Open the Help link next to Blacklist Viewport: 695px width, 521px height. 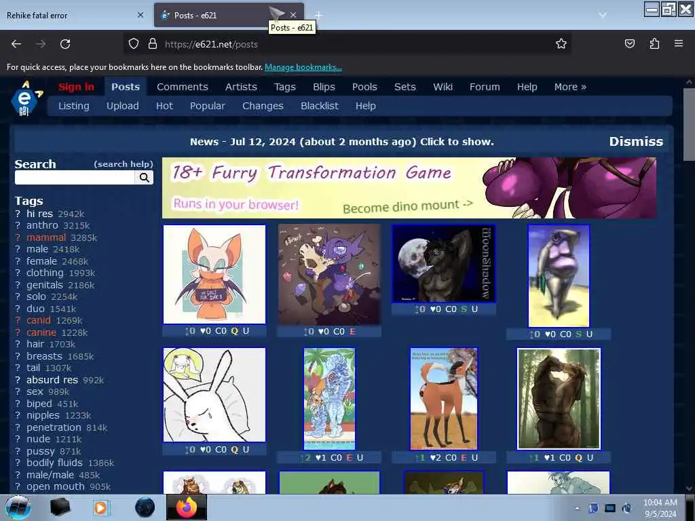[366, 106]
